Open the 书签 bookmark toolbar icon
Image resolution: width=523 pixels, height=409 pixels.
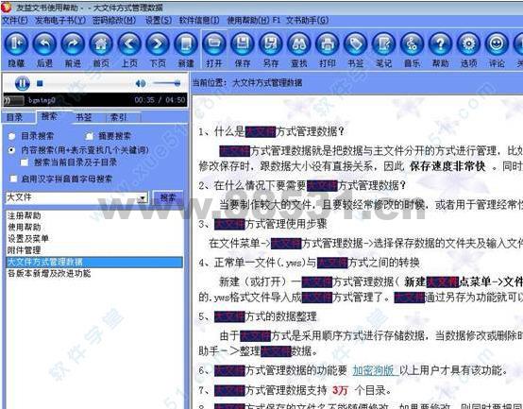tap(356, 43)
